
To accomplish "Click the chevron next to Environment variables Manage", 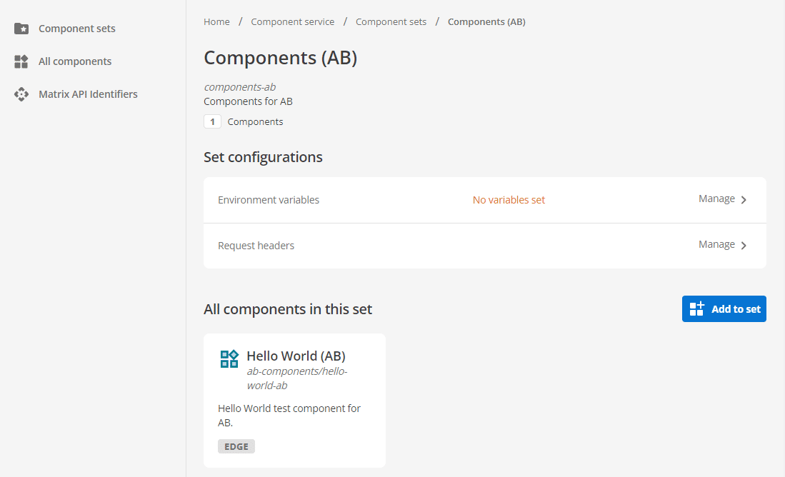I will click(744, 200).
